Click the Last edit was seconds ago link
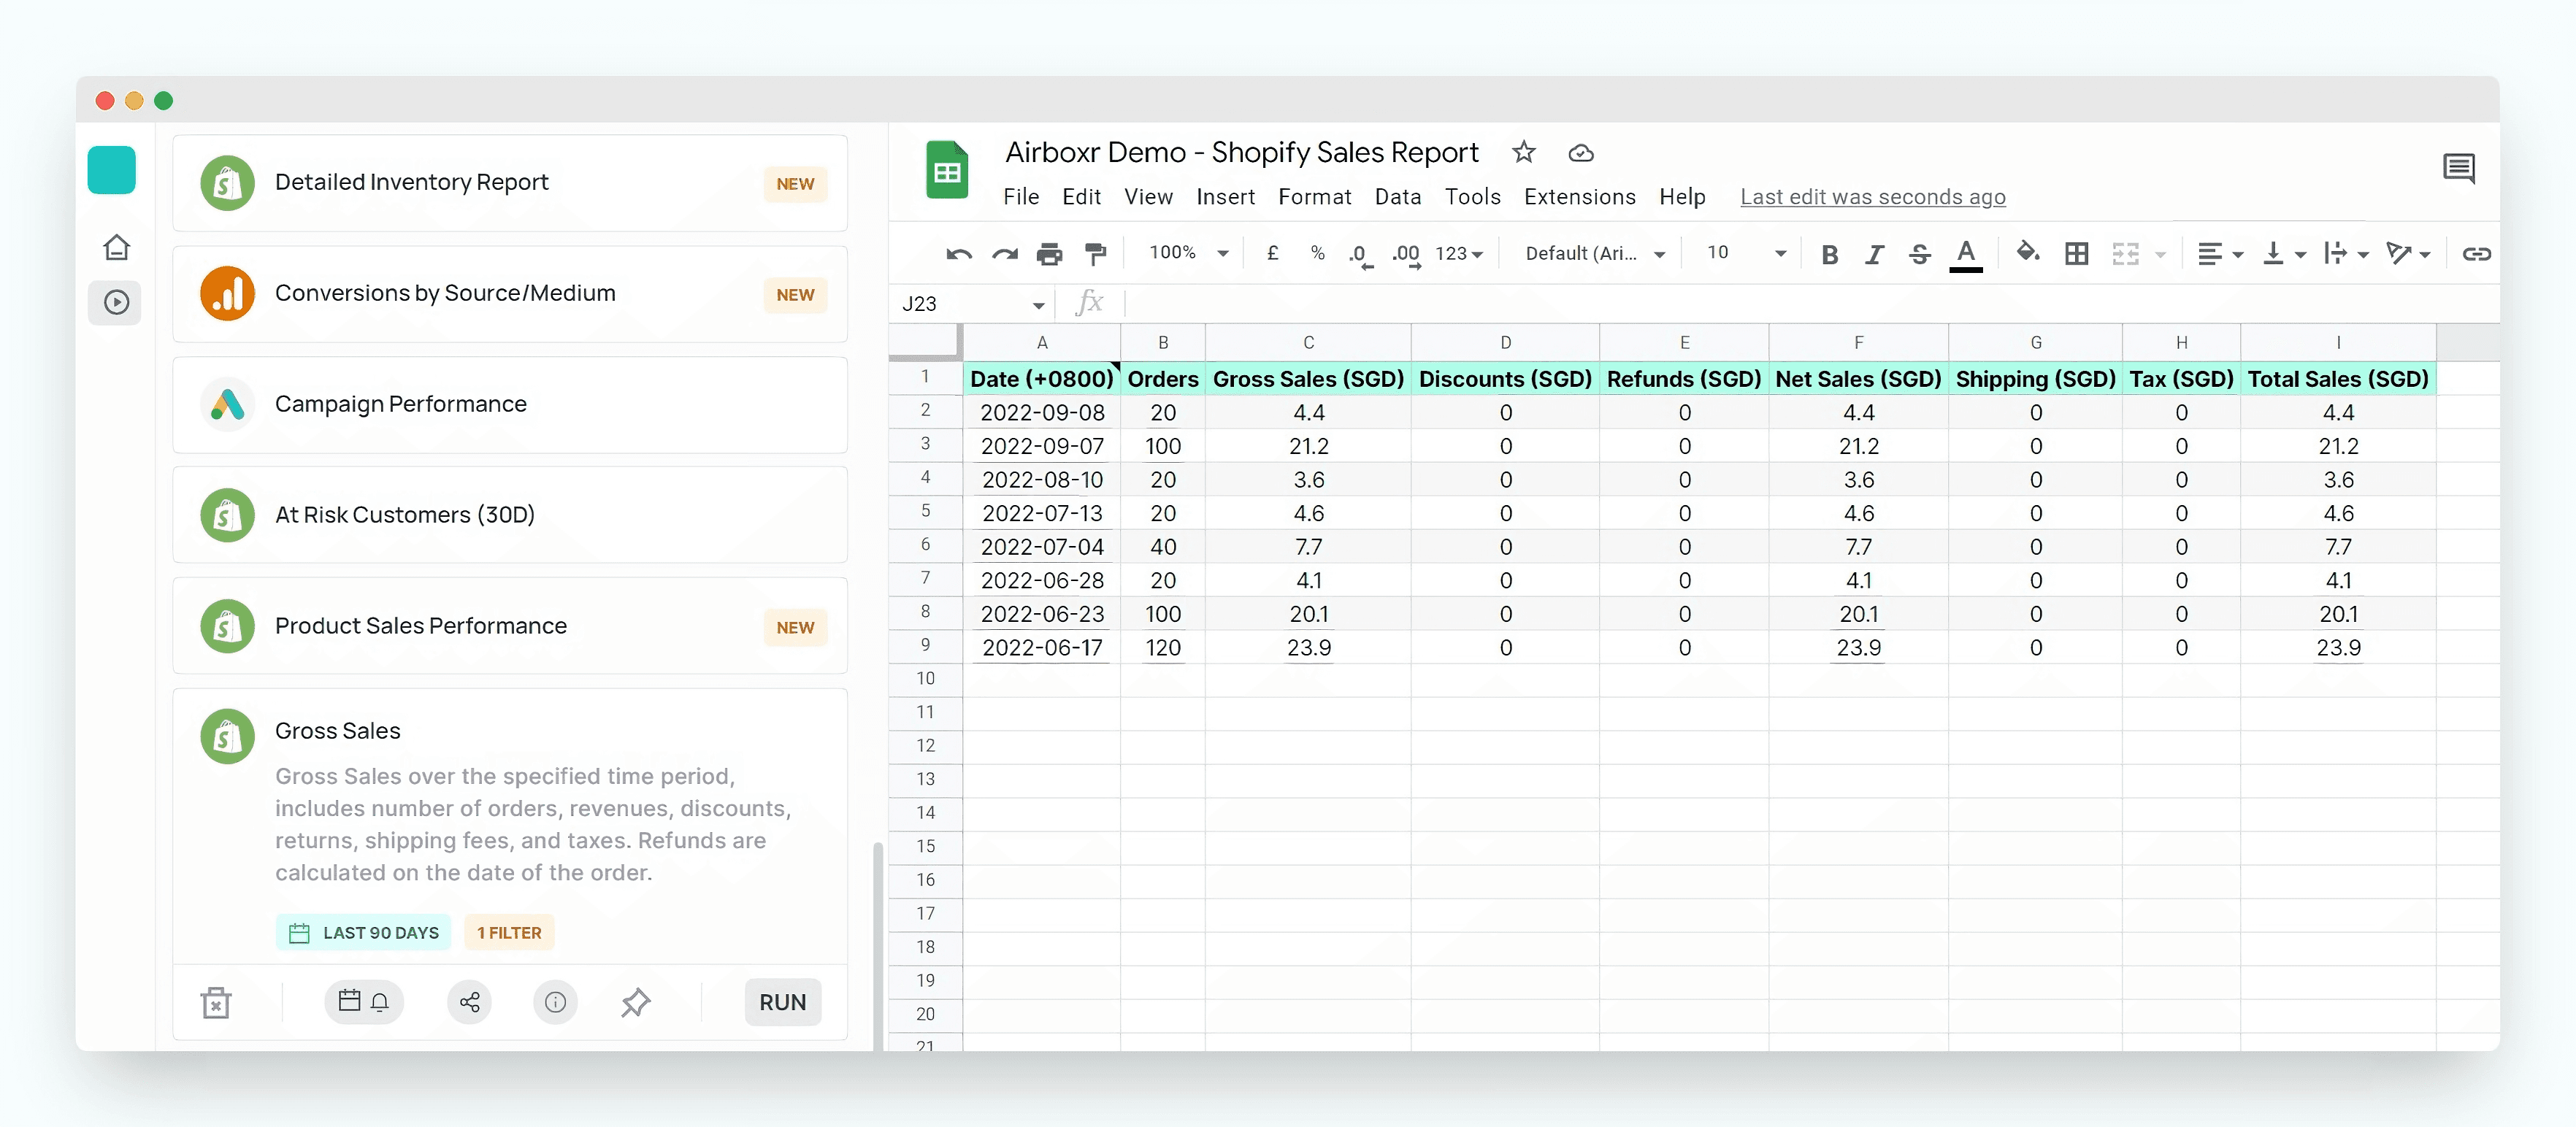This screenshot has height=1127, width=2576. coord(1872,197)
